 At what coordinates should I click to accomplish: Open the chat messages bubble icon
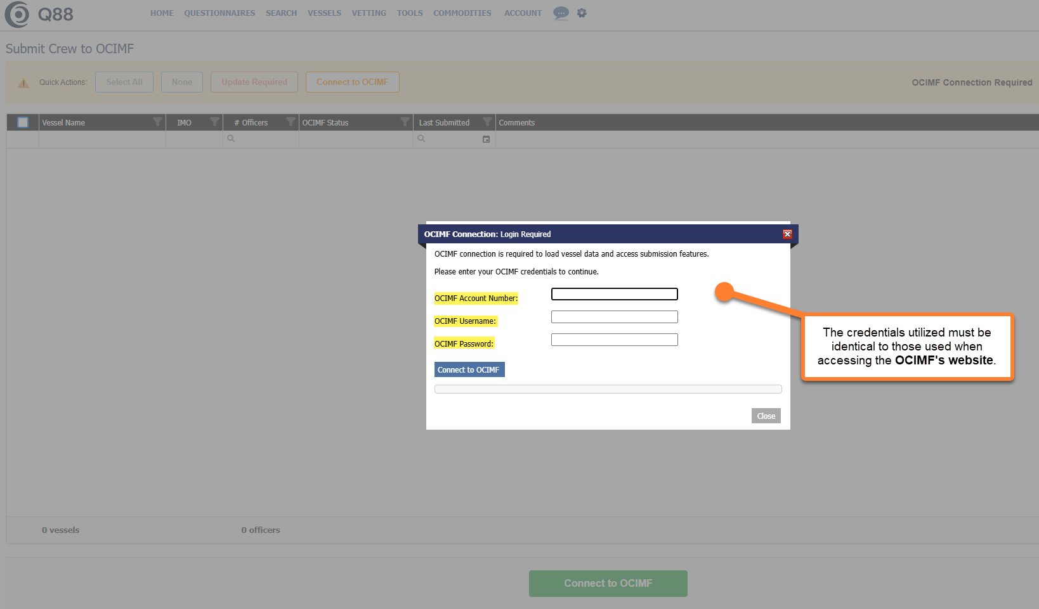coord(561,13)
